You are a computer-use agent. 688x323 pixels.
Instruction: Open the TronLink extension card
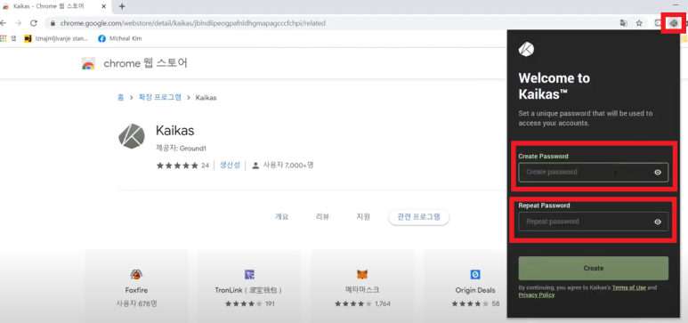click(249, 287)
